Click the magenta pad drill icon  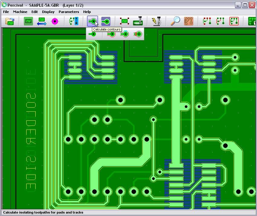[55, 21]
